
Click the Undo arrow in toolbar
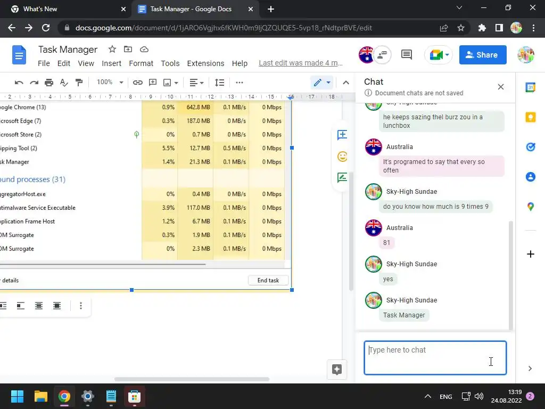click(x=19, y=83)
